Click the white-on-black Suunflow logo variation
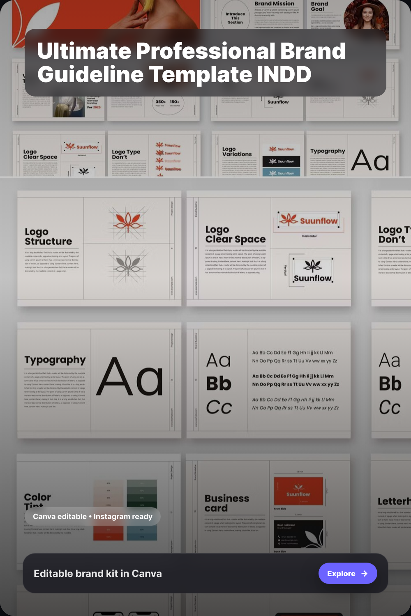The height and width of the screenshot is (616, 411). pos(281,161)
